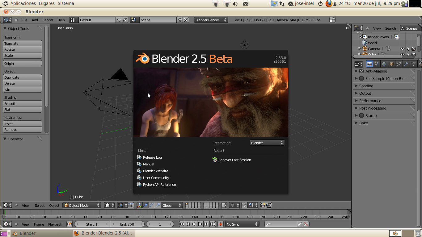
Task: Render OpenGL still image with camera icon
Action: (x=263, y=205)
